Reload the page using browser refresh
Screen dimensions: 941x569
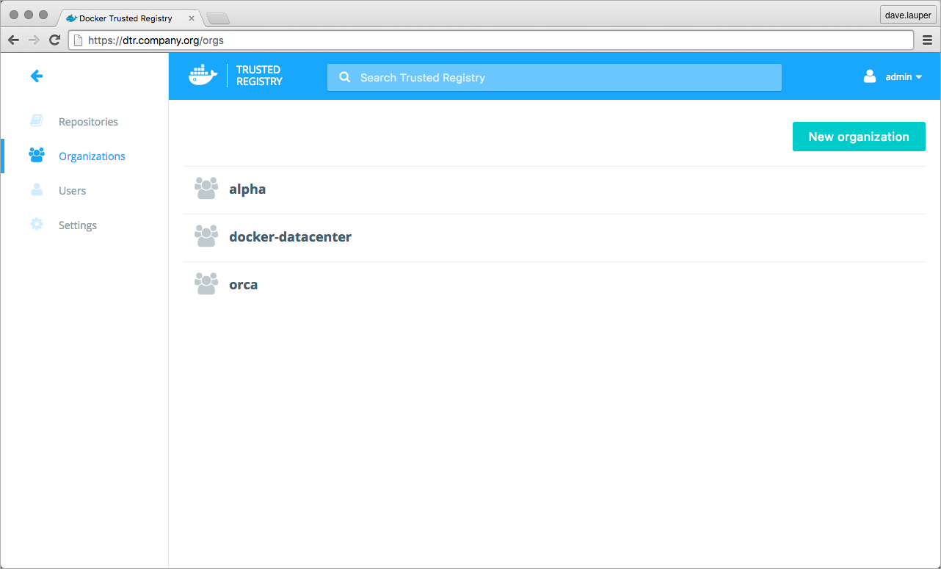coord(54,40)
